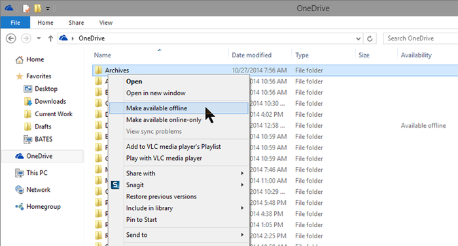The height and width of the screenshot is (246, 458).
Task: Switch to the View ribbon tab
Action: [106, 22]
